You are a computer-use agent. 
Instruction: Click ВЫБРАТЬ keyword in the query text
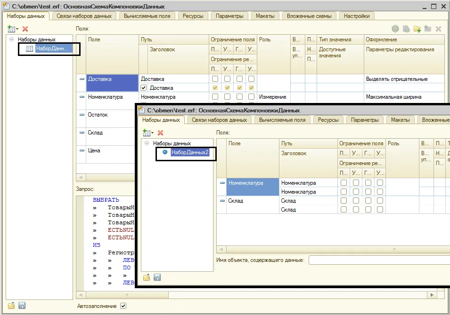coord(106,200)
